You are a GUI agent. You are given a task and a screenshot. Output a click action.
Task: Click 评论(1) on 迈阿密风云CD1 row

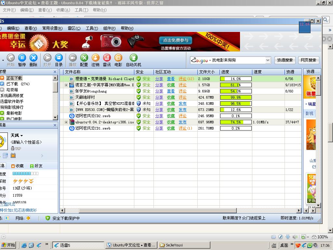coord(185,128)
